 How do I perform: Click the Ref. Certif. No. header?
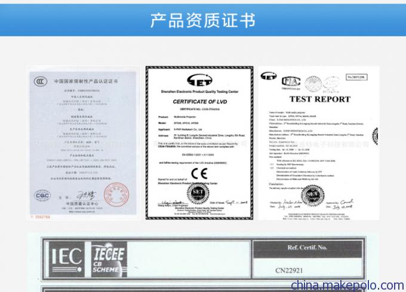click(x=307, y=247)
